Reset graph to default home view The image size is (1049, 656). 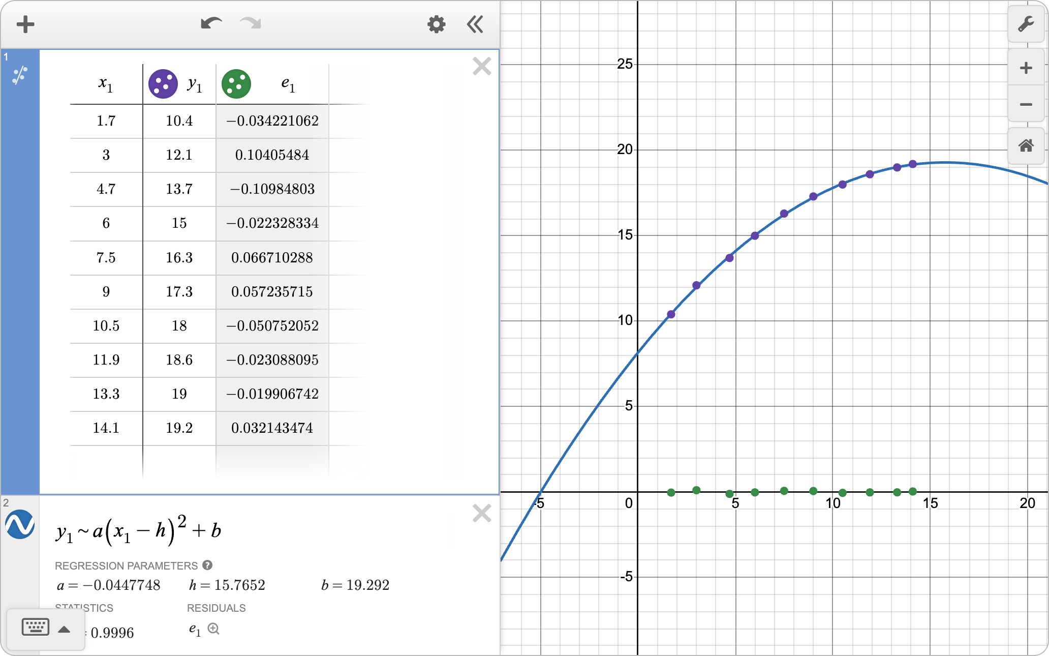(1026, 146)
